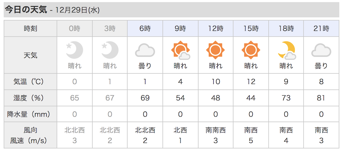Select the 12時 column header
This screenshot has height=150, width=343.
pos(216,29)
